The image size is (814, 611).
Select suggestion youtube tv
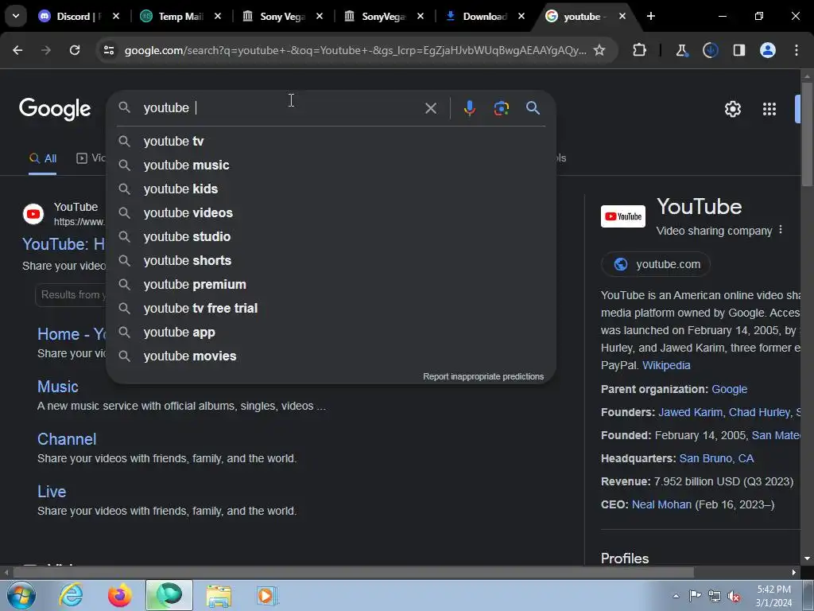(331, 142)
